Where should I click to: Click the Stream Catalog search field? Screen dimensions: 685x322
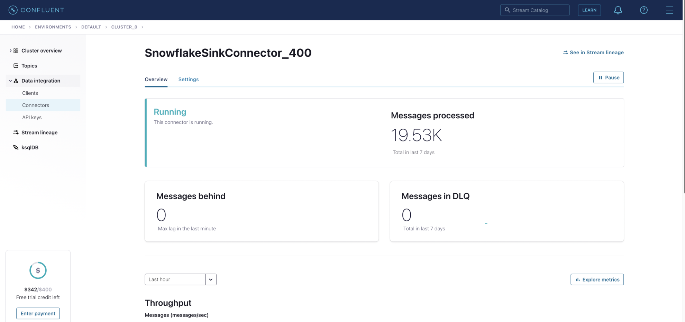[535, 10]
